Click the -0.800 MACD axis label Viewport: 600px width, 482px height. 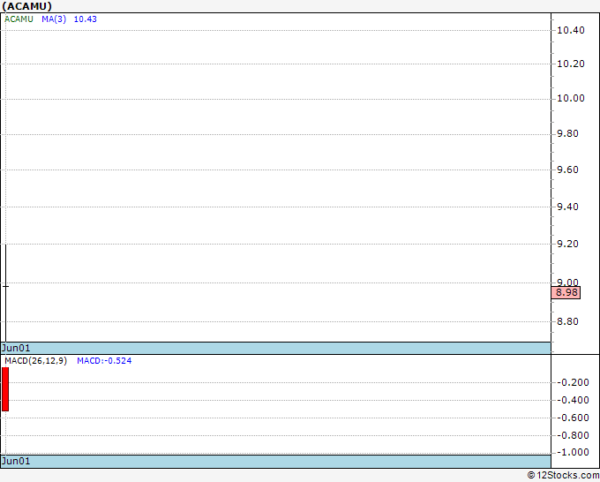coord(573,435)
